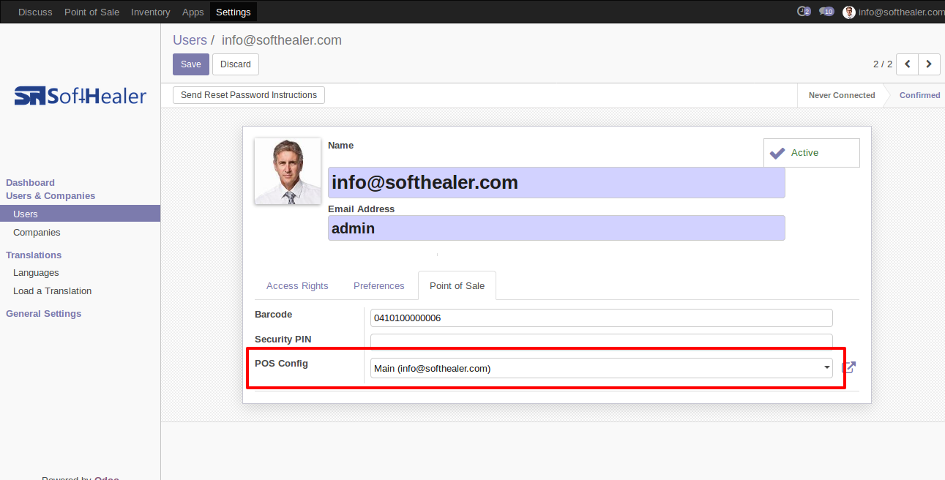Click the Barcode input field
The width and height of the screenshot is (945, 480).
(601, 318)
